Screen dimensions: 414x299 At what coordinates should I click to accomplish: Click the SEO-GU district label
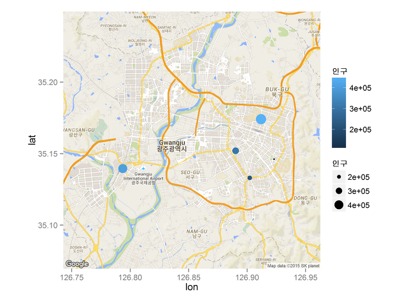[x=190, y=175]
